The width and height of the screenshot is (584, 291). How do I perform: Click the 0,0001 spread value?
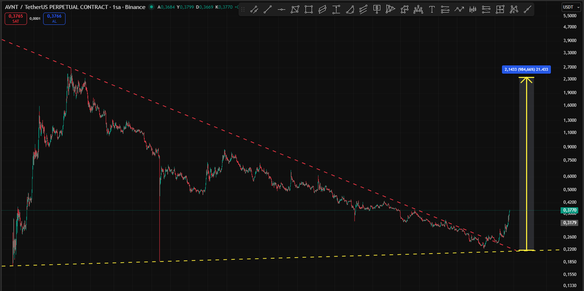pos(35,18)
